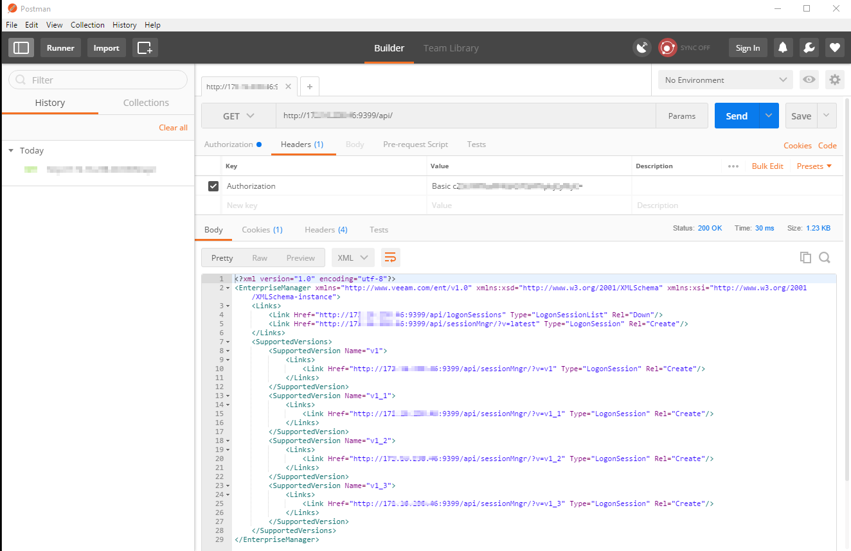
Task: Switch to the Team Library tab
Action: tap(451, 48)
